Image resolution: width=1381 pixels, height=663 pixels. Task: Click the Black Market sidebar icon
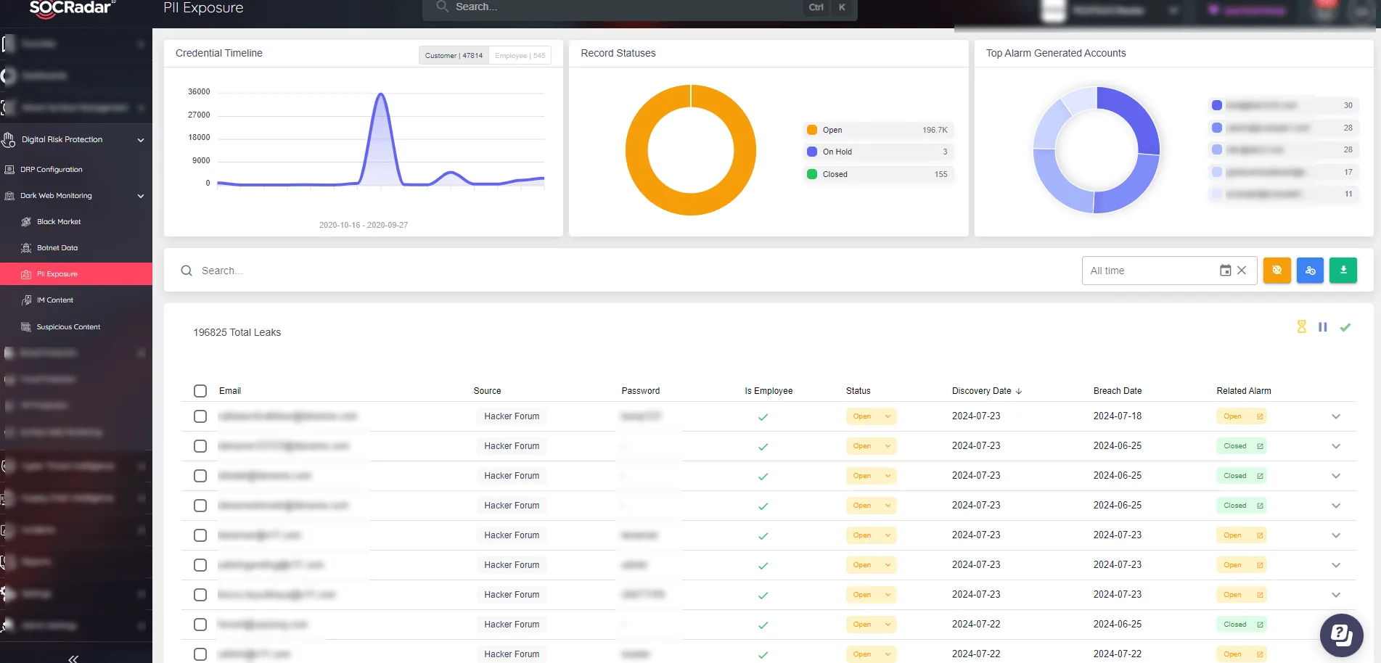coord(26,222)
